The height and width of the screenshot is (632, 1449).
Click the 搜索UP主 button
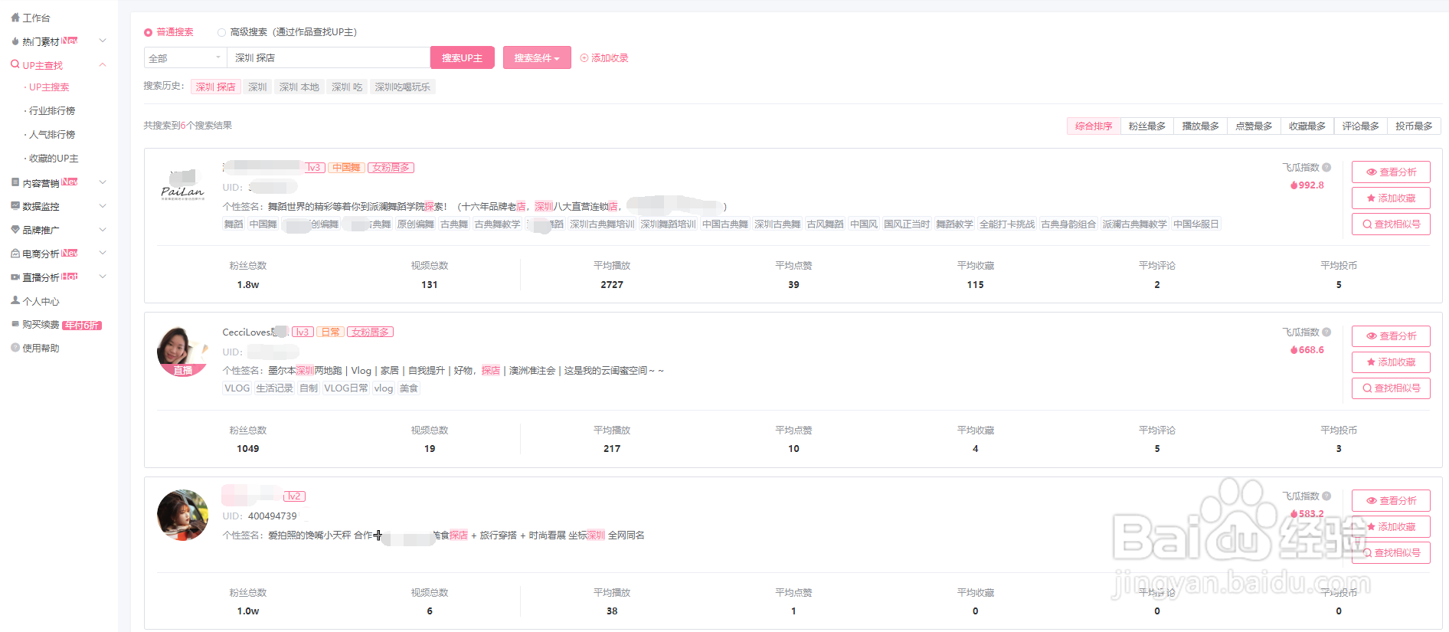coord(463,57)
